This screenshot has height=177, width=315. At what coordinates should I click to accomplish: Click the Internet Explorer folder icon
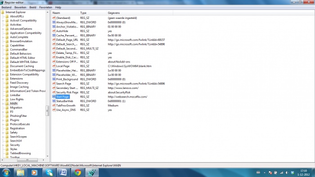pyautogui.click(x=3, y=12)
